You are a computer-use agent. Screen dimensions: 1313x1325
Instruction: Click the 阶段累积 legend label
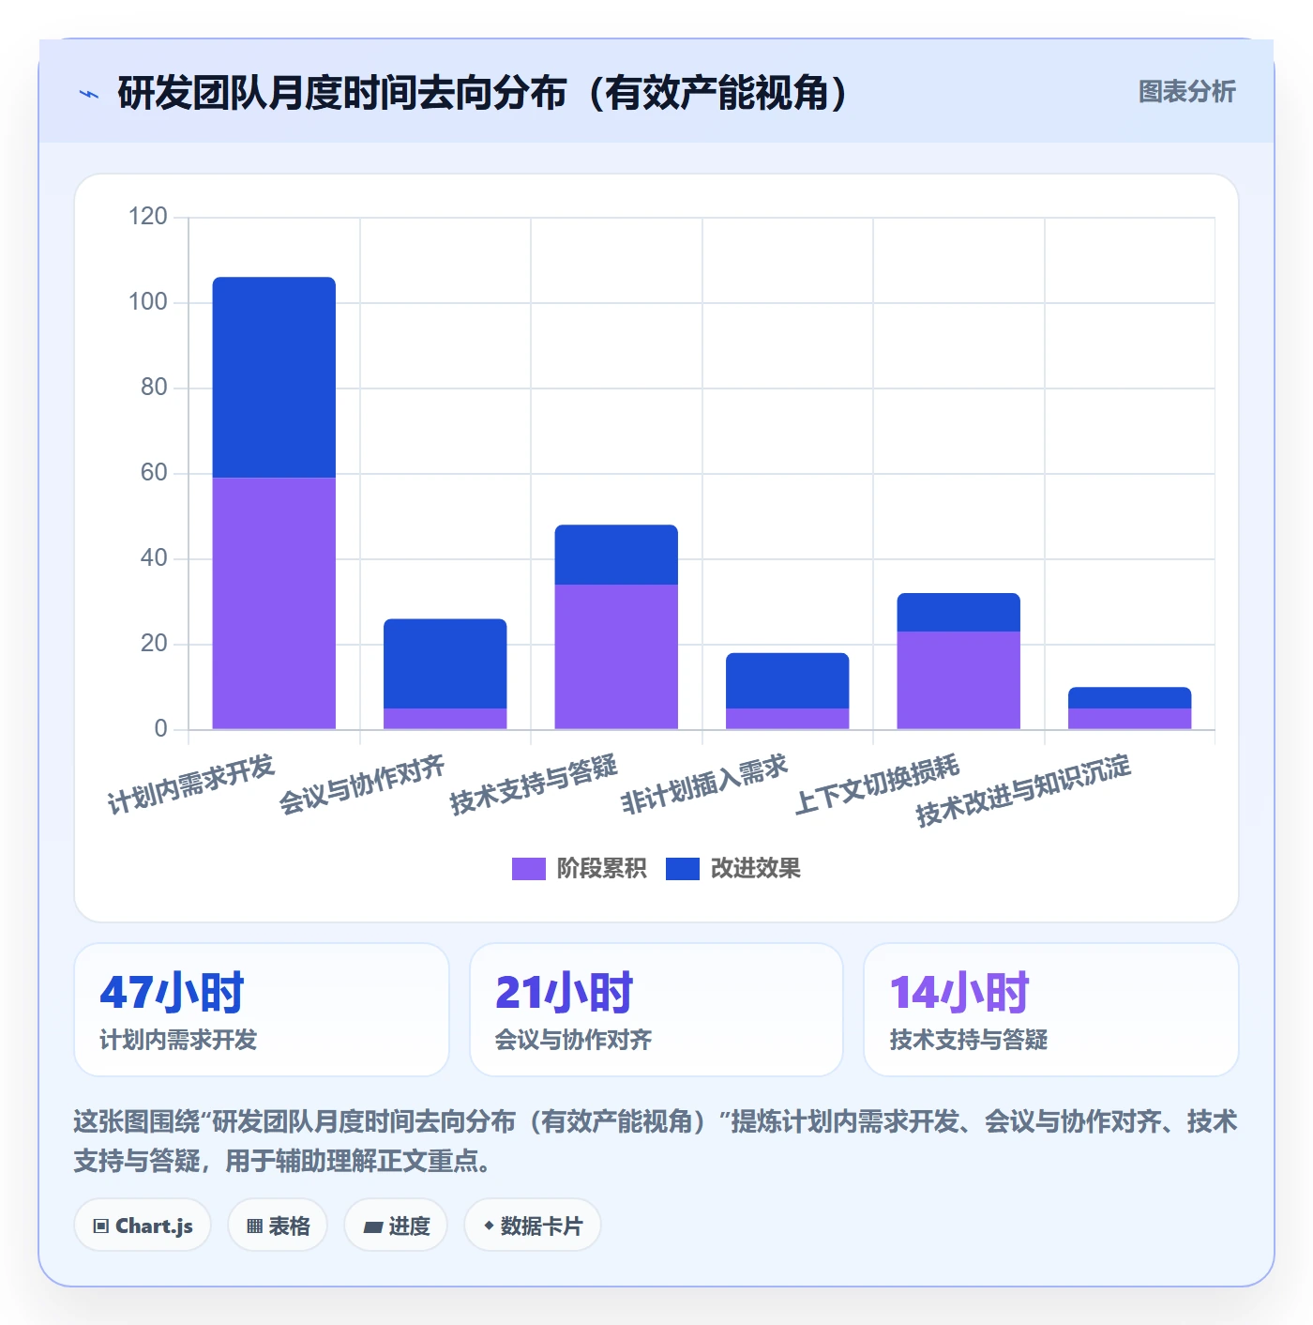tap(601, 869)
